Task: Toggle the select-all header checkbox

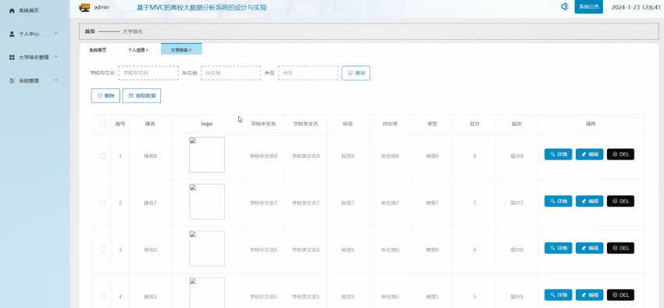Action: click(x=102, y=124)
